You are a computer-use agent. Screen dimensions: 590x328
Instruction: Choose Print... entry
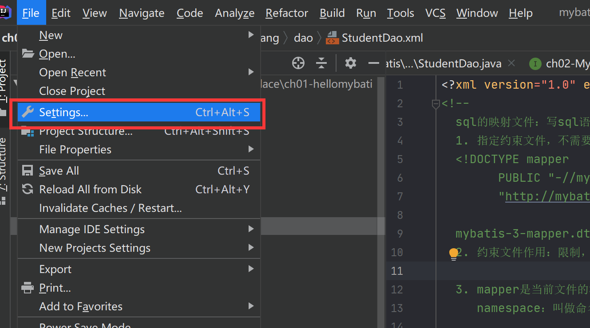[x=139, y=288]
